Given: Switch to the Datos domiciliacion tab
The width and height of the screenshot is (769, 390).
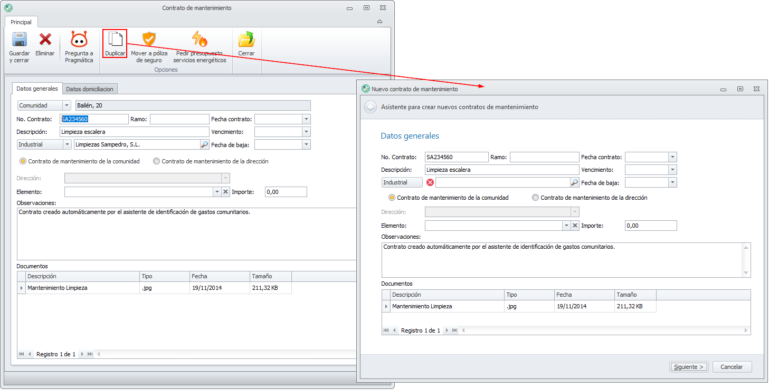Looking at the screenshot, I should pos(90,89).
